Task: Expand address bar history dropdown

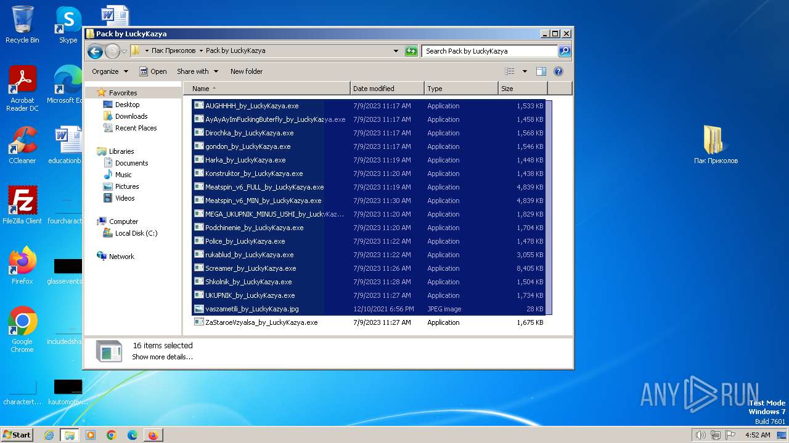Action: (396, 51)
